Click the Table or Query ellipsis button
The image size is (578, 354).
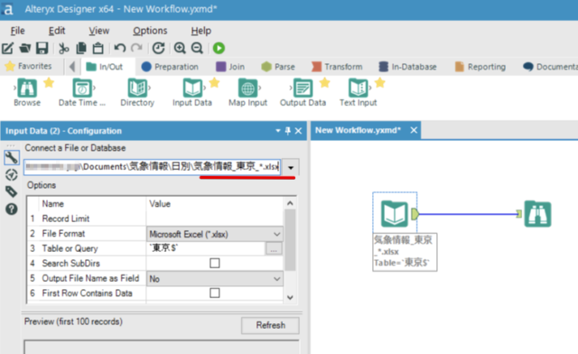click(x=274, y=249)
